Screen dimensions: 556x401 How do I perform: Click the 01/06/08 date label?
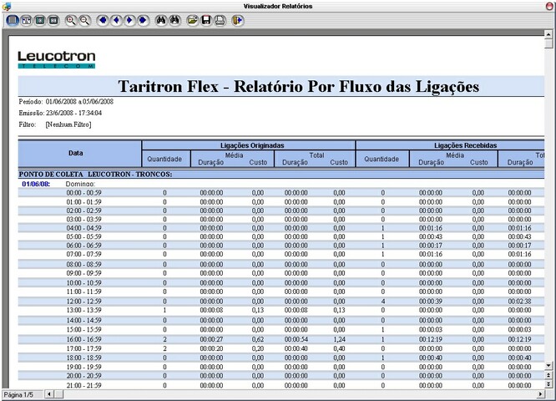click(36, 184)
